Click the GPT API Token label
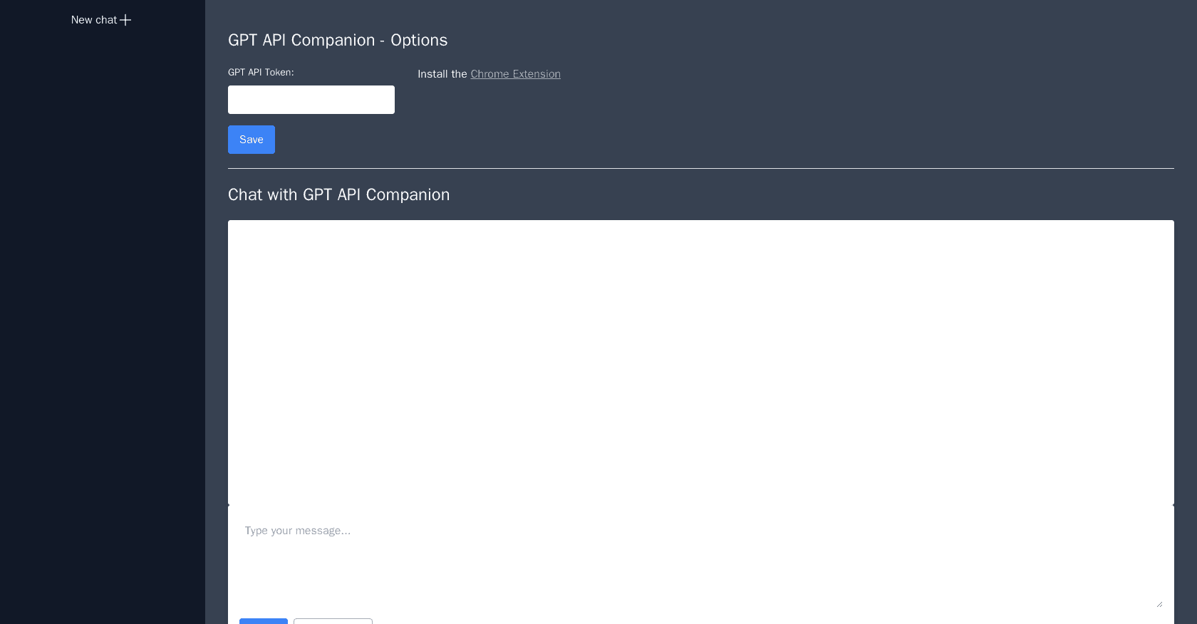Viewport: 1197px width, 624px height. click(261, 73)
